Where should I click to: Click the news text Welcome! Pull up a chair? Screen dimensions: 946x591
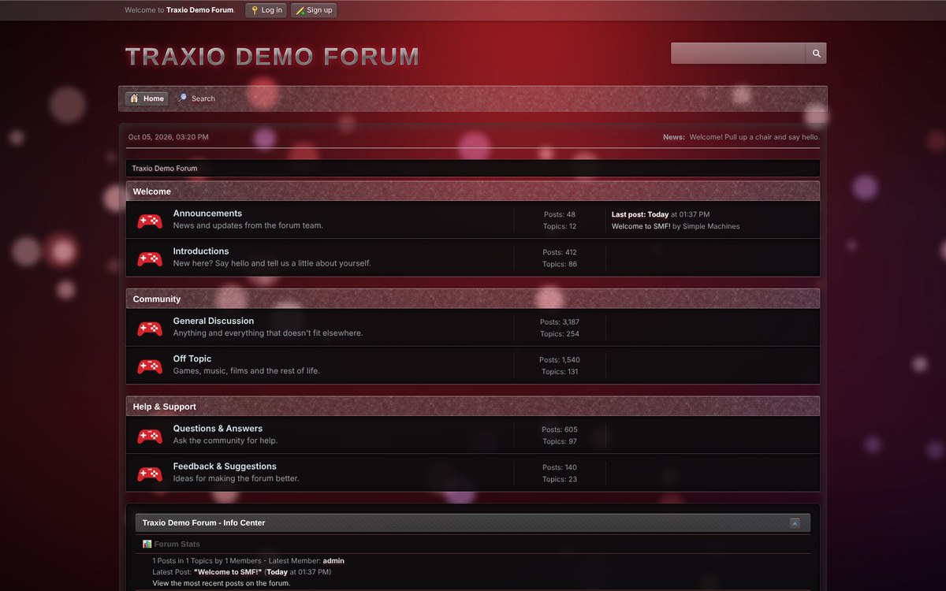[754, 137]
